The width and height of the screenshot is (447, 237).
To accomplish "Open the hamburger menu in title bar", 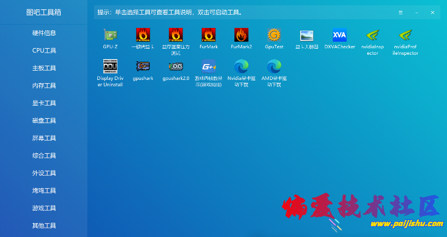I will coord(401,12).
